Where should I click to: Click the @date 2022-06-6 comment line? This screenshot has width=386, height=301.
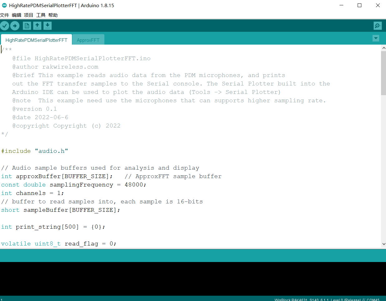point(40,117)
